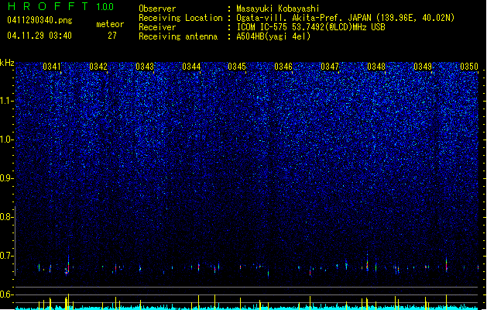
Task: Click the 0342 time marker
Action: (98, 67)
